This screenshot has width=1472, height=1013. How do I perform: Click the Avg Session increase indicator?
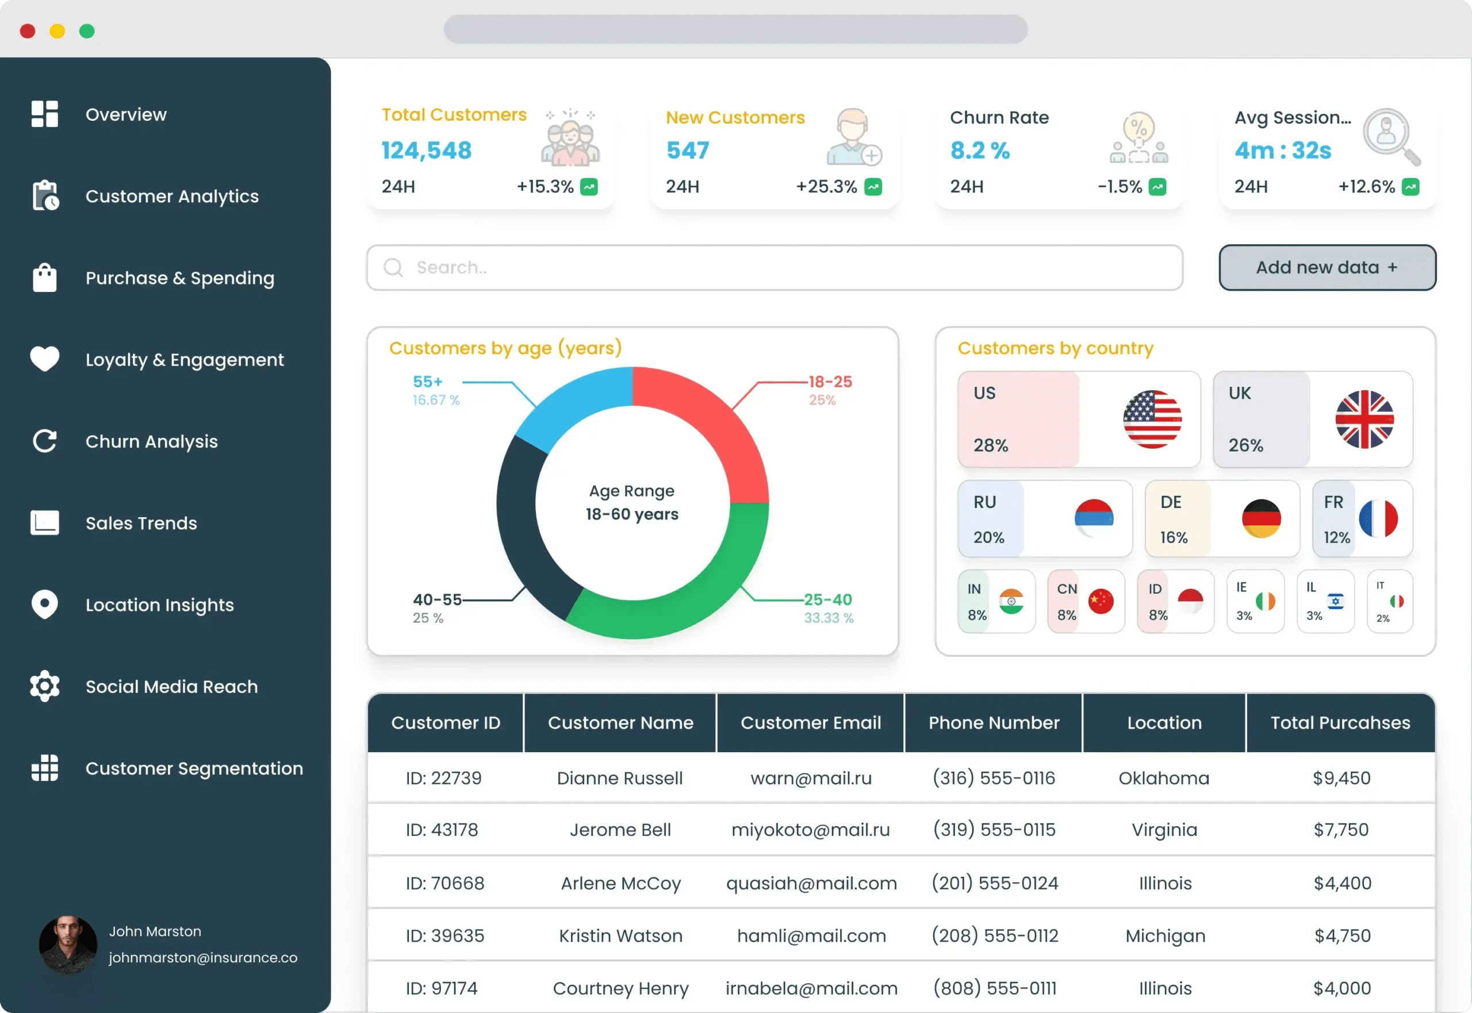(x=1411, y=187)
